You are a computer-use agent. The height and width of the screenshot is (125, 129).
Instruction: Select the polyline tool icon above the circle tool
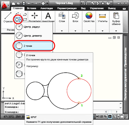[17, 14]
